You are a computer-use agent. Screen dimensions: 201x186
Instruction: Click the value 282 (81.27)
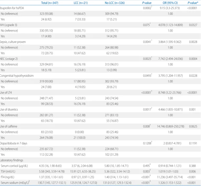pos(46,115)
